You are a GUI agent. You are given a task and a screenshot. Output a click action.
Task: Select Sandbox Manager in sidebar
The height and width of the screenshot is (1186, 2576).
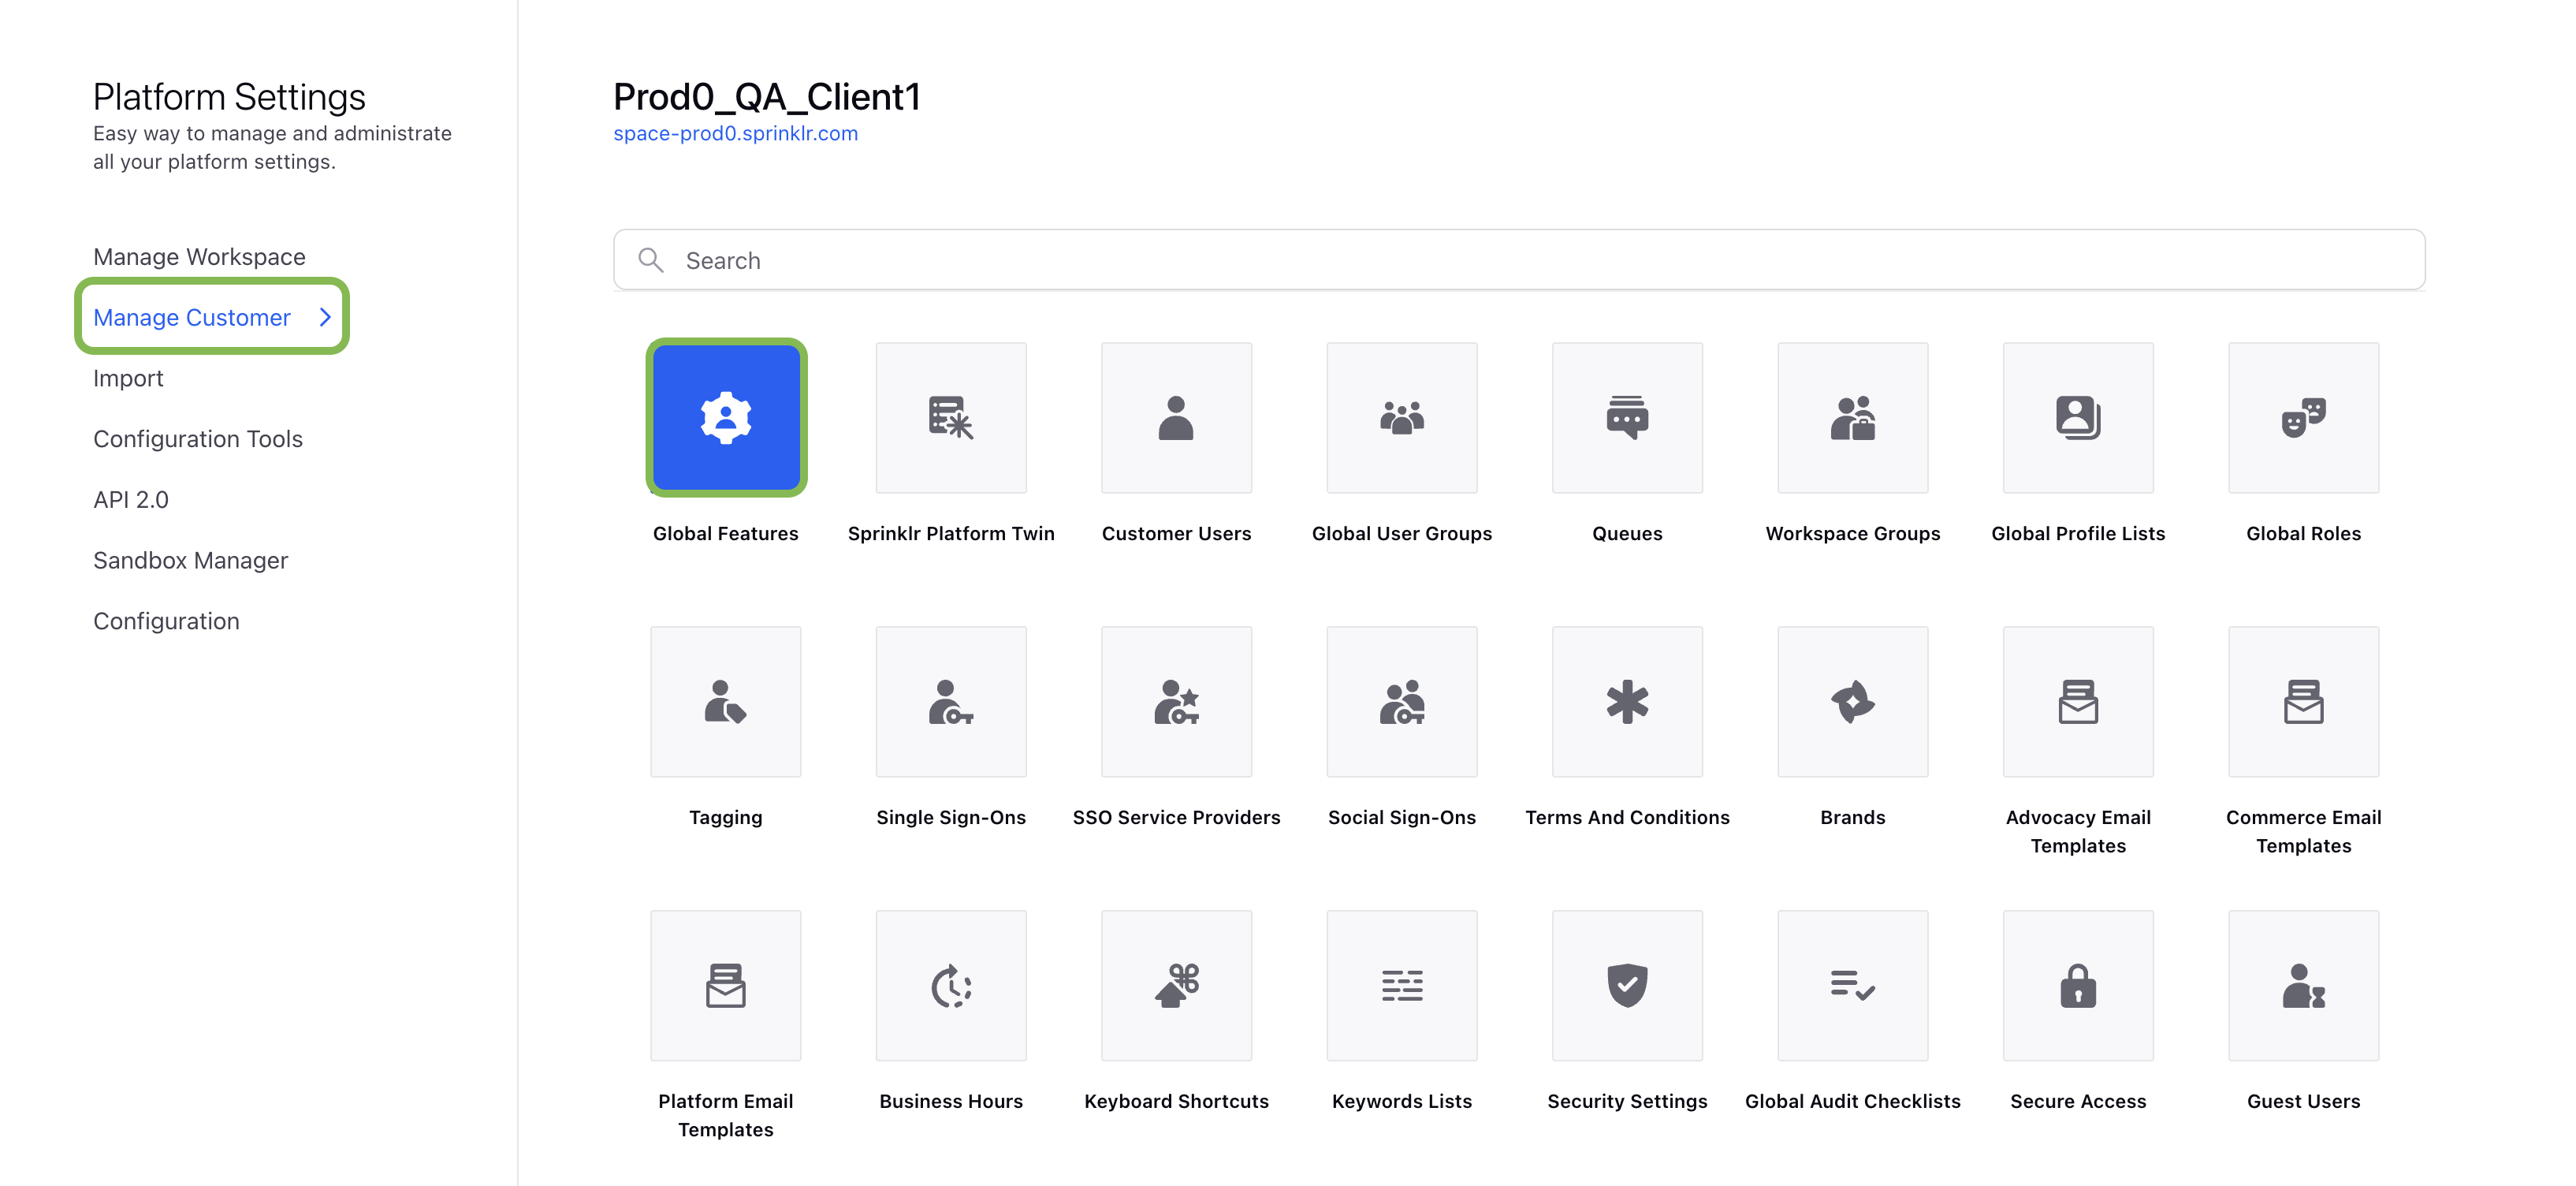click(x=190, y=560)
